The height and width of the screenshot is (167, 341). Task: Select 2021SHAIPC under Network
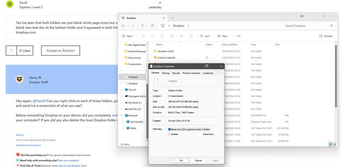pos(134,122)
